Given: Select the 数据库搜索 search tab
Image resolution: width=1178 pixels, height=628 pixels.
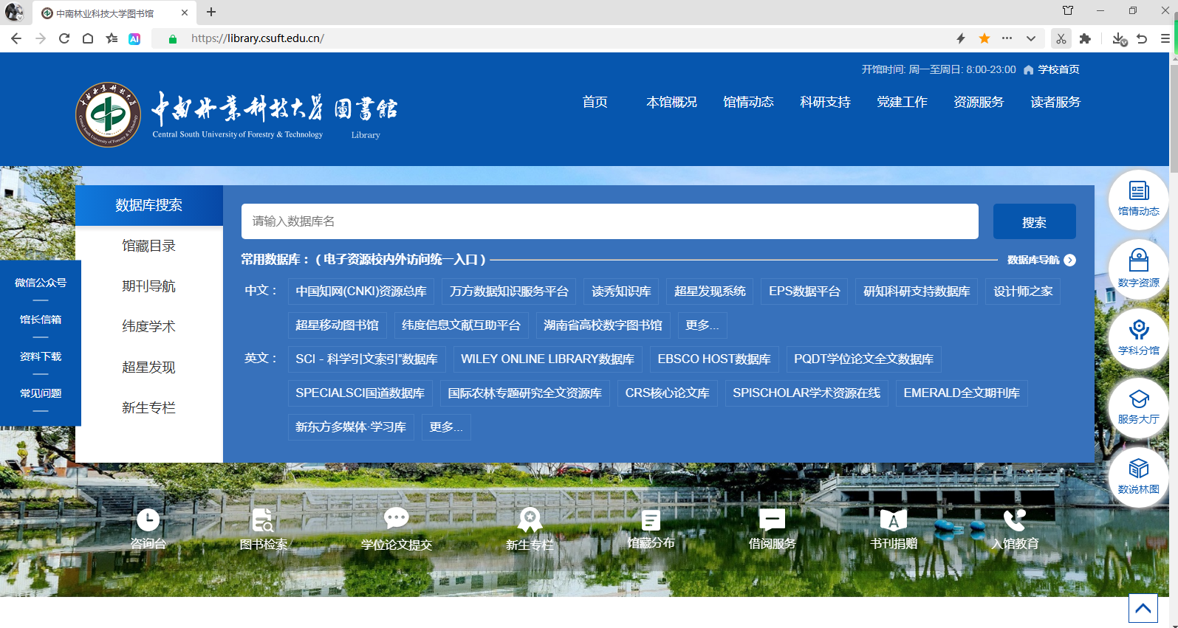Looking at the screenshot, I should 149,205.
